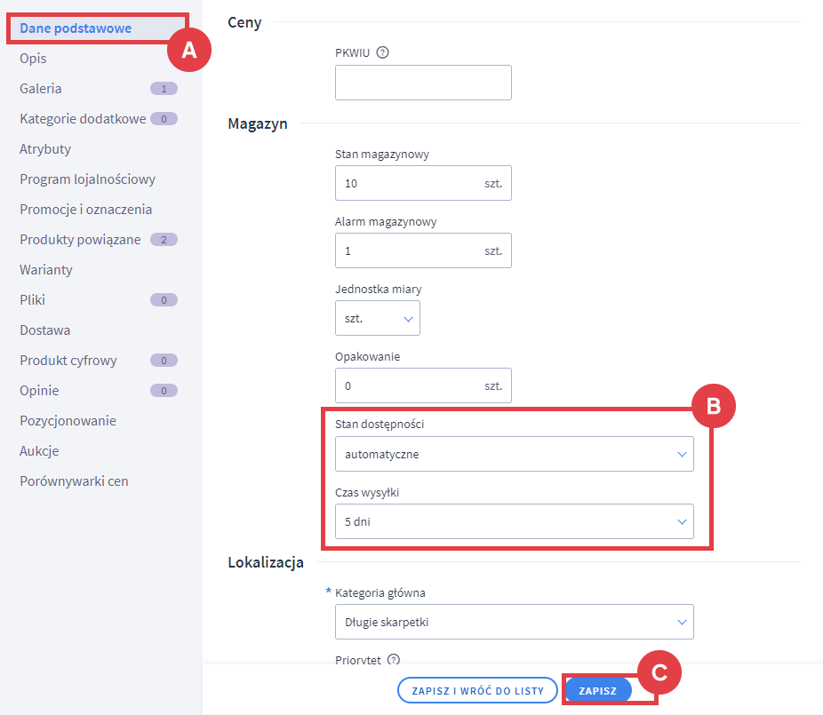Screen dimensions: 823x715
Task: Select Dane podstawowe in the sidebar
Action: pos(76,28)
